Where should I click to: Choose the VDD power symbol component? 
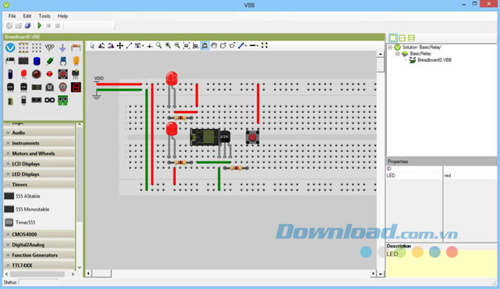click(x=49, y=48)
